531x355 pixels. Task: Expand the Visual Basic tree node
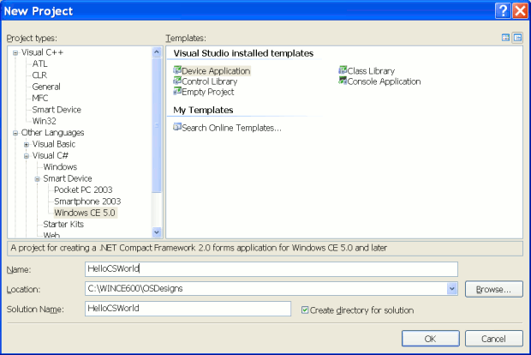pyautogui.click(x=27, y=144)
